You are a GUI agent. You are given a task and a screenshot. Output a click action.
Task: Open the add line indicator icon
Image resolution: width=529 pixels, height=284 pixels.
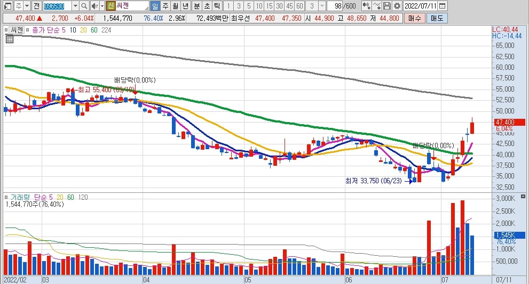(x=377, y=6)
